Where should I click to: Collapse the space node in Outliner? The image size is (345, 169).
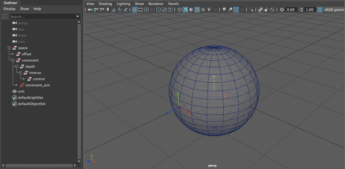click(9, 48)
